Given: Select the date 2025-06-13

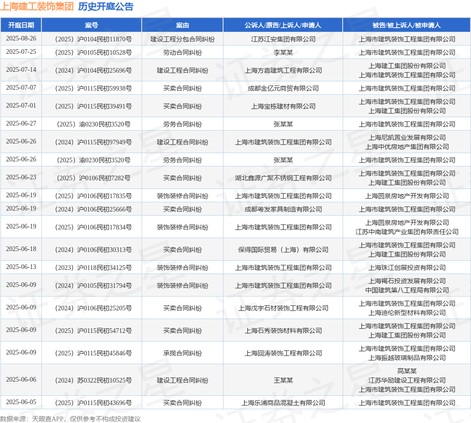Looking at the screenshot, I should click(x=21, y=267).
